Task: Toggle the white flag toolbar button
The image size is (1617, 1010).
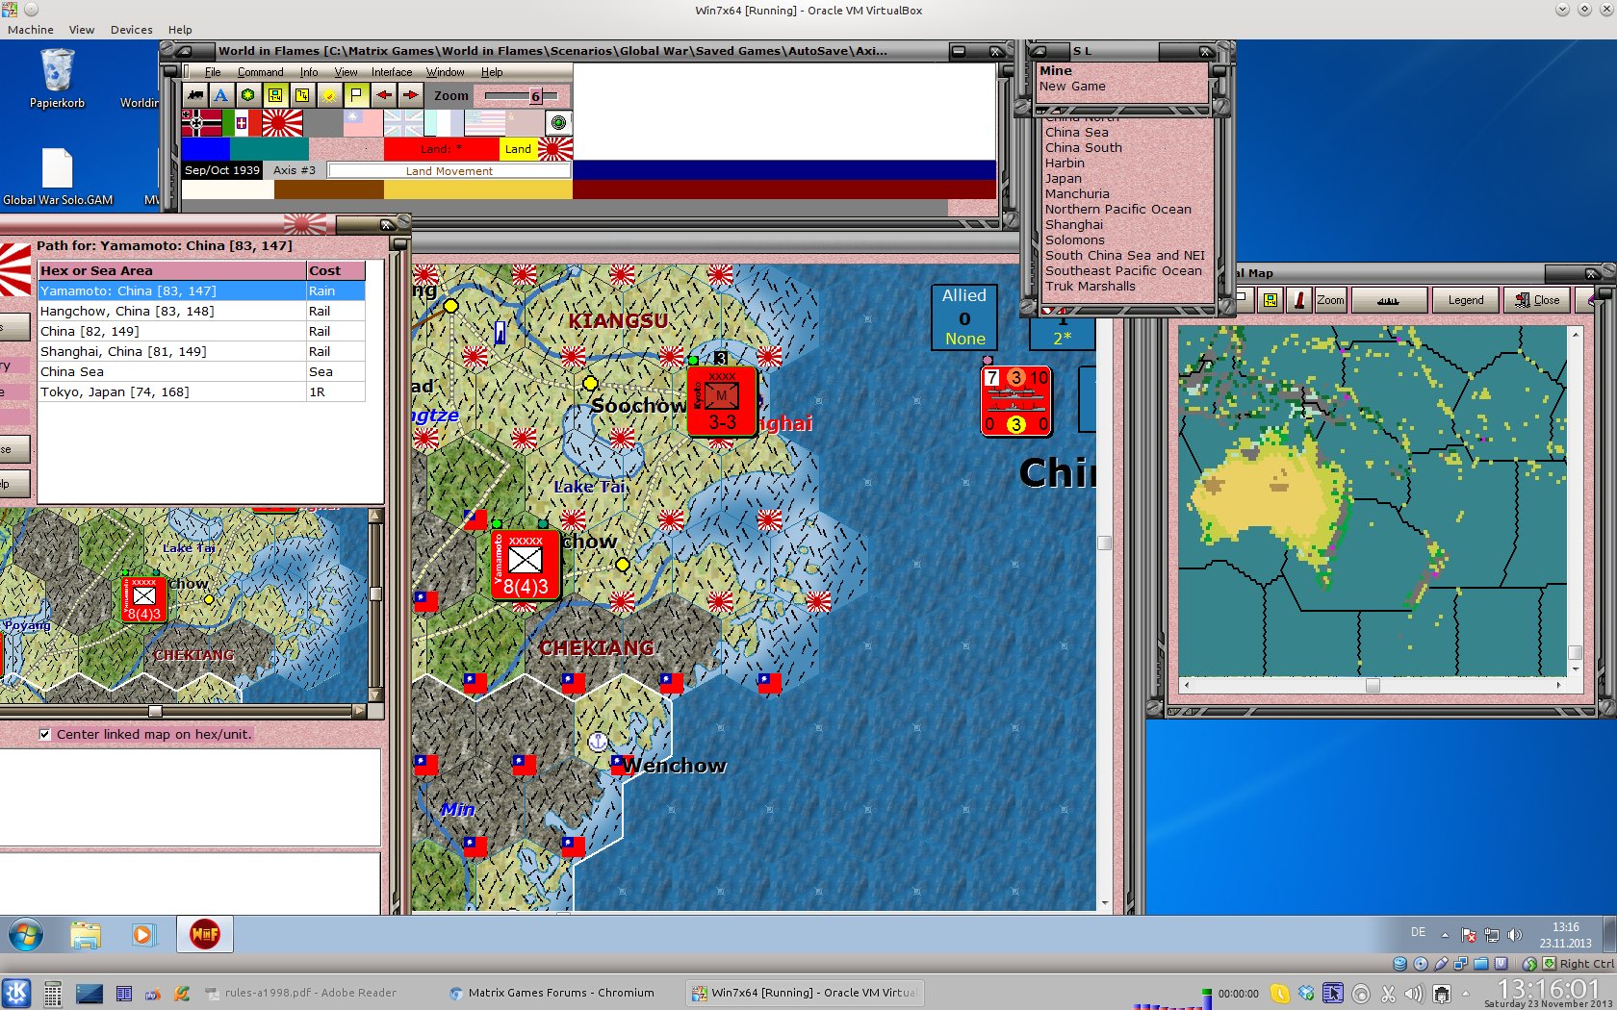Action: (x=356, y=95)
